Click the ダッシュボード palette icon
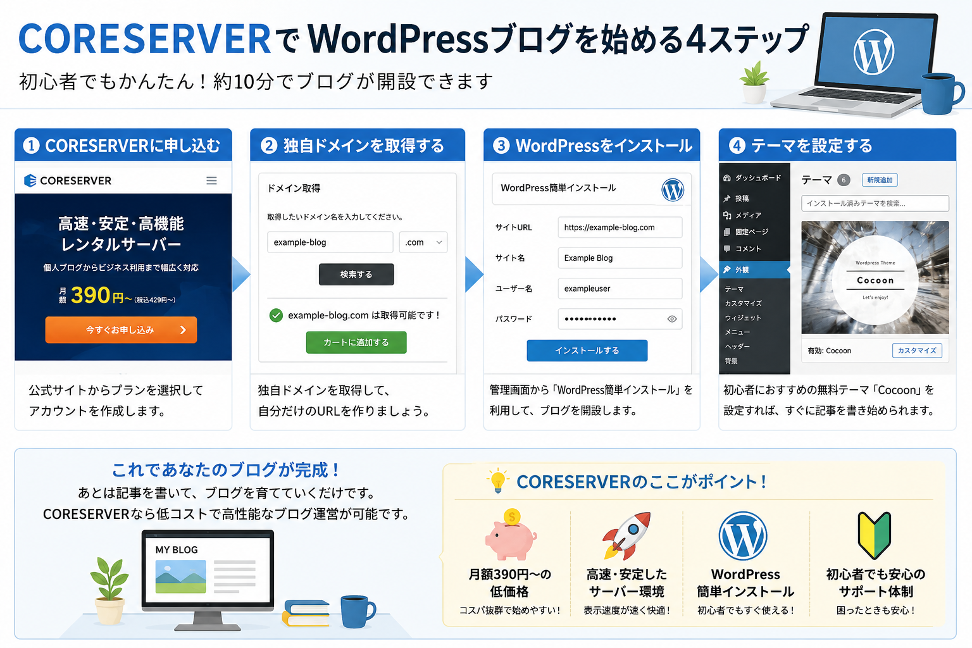This screenshot has height=648, width=972. 727,178
